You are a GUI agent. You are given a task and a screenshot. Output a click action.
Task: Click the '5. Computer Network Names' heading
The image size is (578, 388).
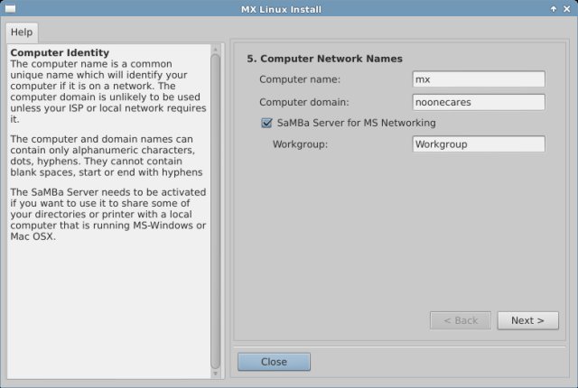click(x=324, y=59)
